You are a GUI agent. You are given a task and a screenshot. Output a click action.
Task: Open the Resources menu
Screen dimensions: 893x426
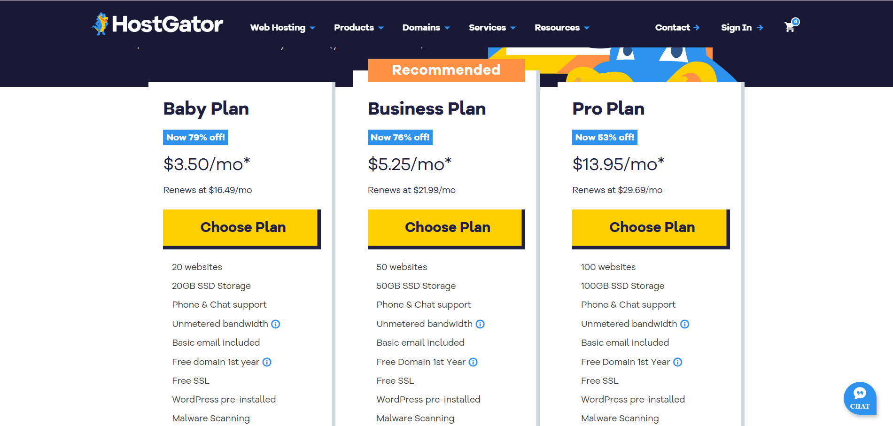coord(561,28)
